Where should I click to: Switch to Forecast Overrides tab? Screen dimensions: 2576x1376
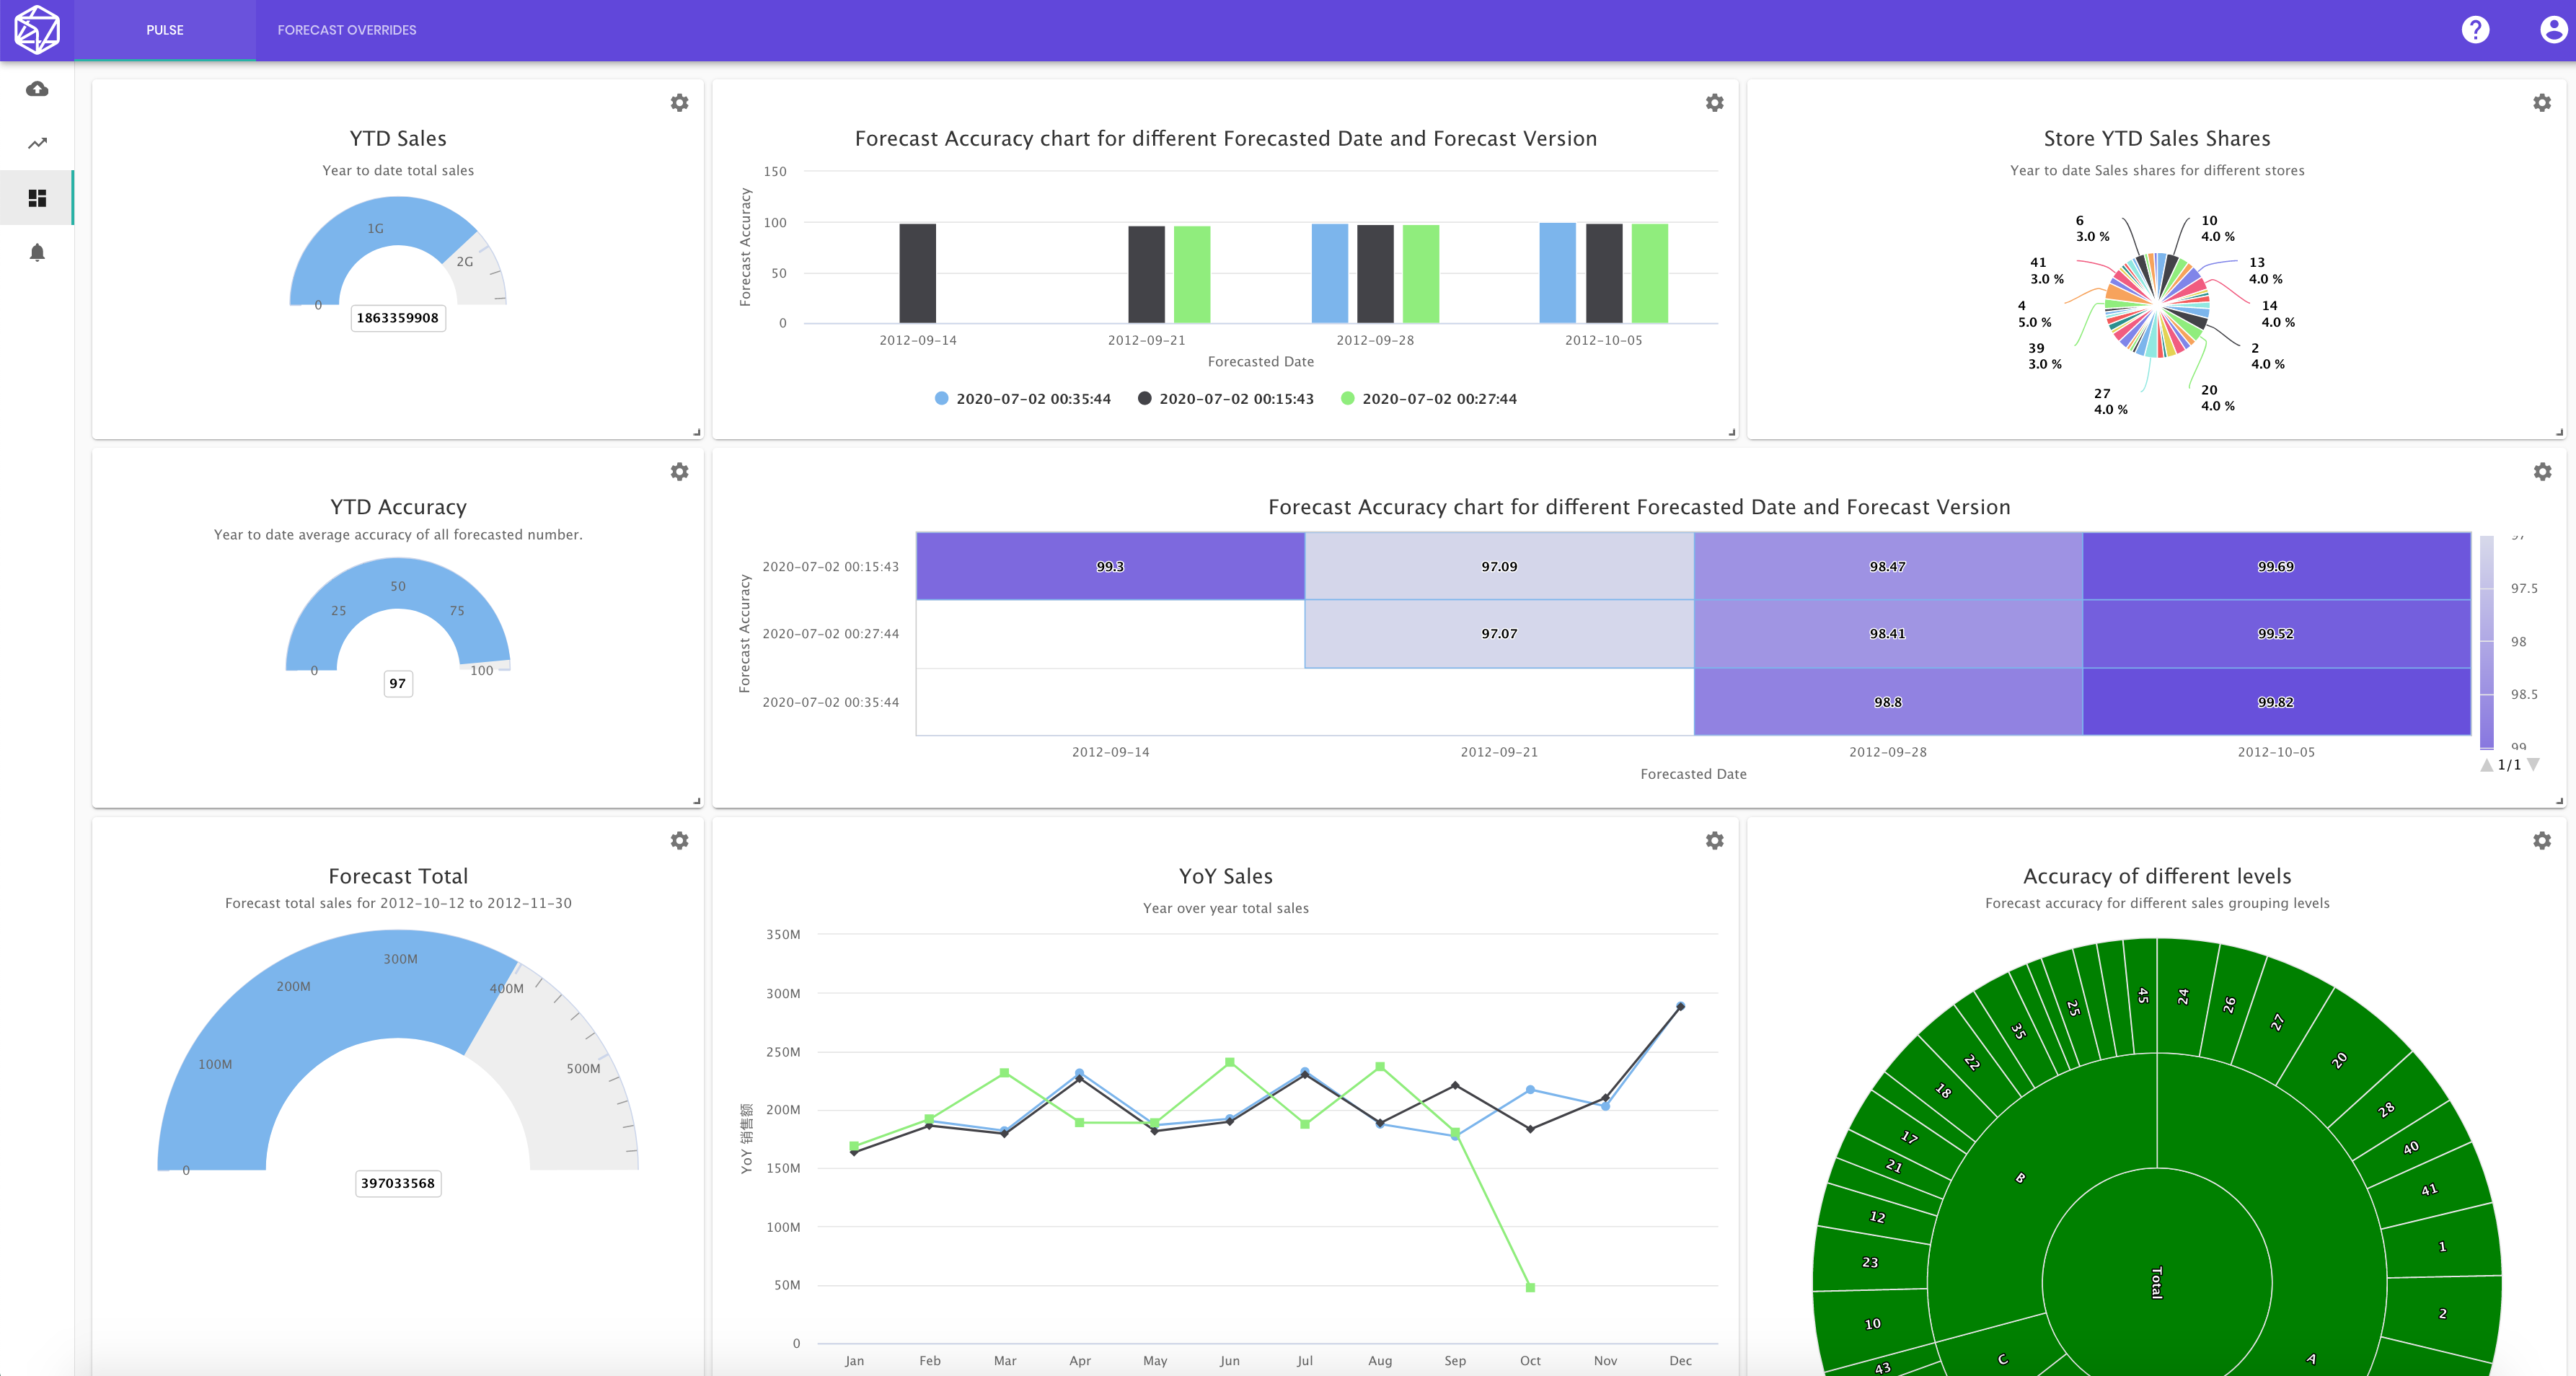(347, 30)
